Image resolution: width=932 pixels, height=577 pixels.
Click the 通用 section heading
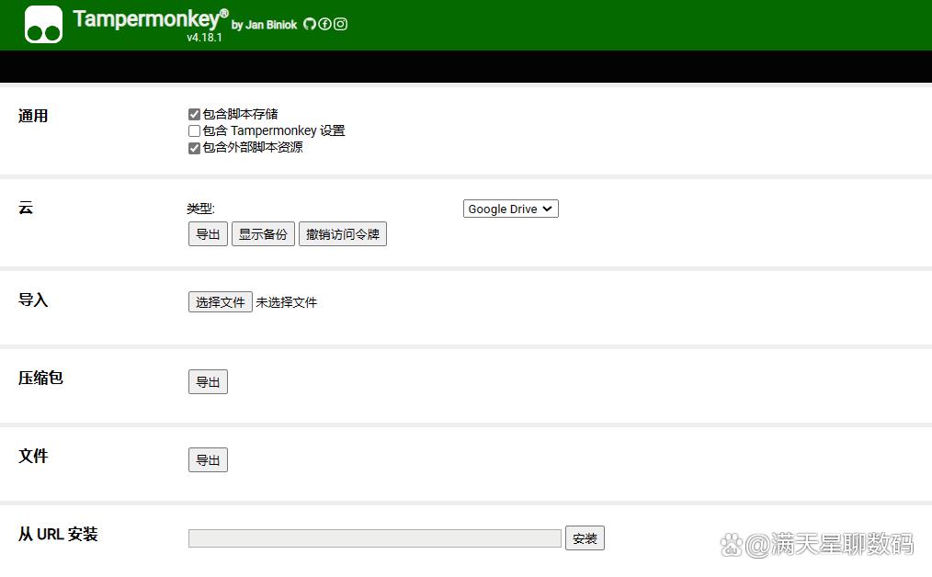(33, 116)
